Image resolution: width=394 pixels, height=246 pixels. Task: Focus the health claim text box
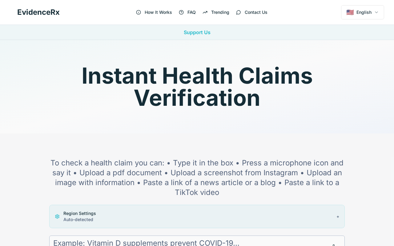coord(197,241)
